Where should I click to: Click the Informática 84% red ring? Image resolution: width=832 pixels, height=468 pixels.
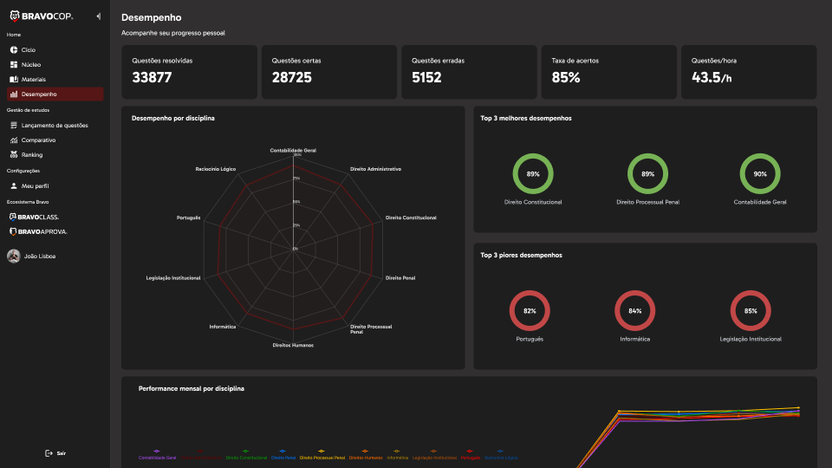(634, 310)
